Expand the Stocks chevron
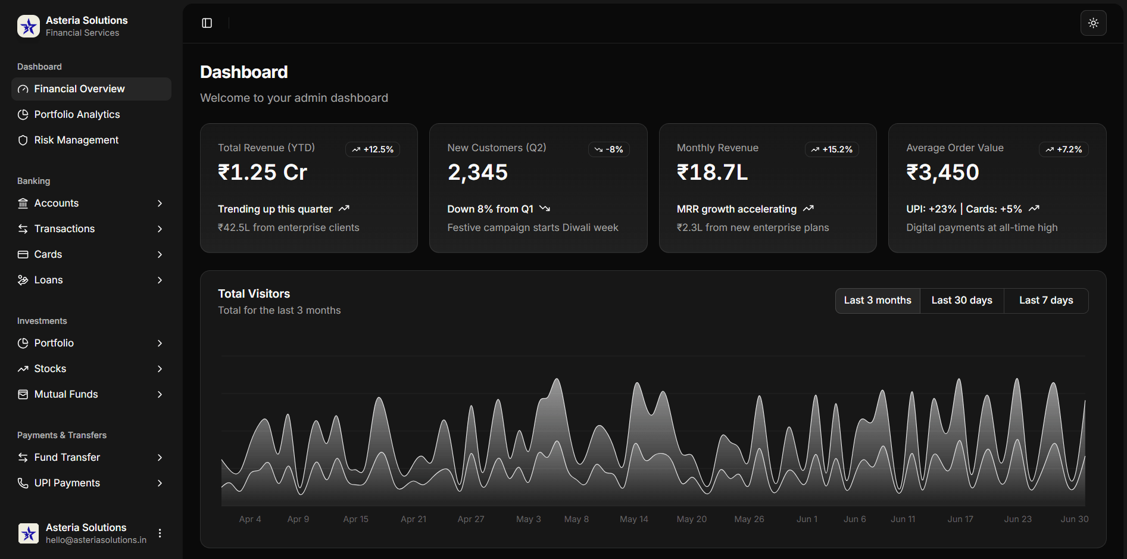This screenshot has width=1127, height=559. [x=160, y=369]
